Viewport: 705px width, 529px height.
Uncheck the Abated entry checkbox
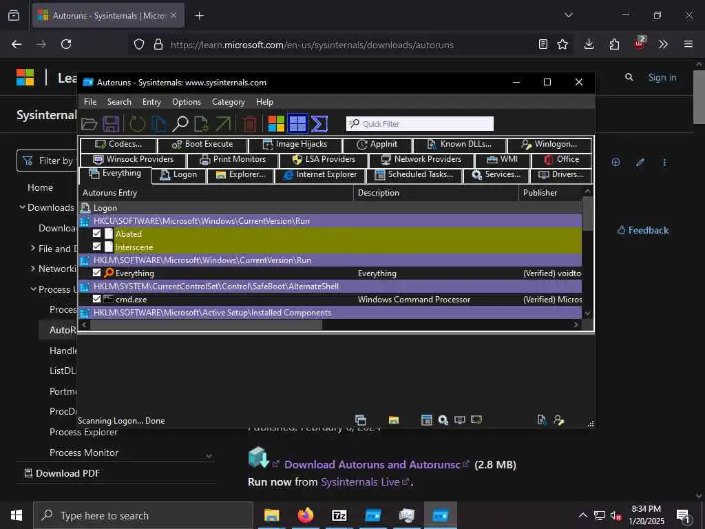96,234
